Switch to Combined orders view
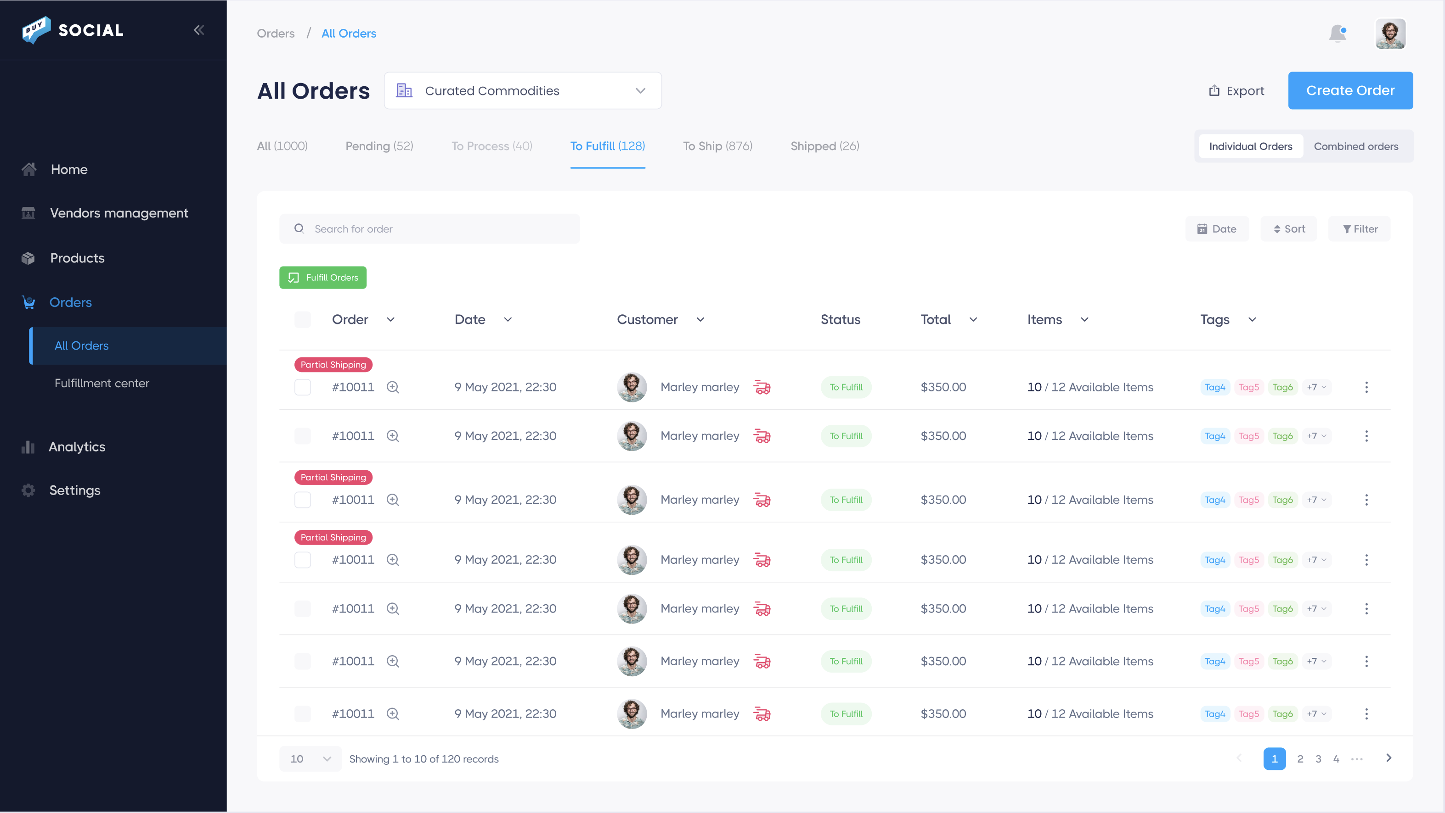Viewport: 1445px width, 813px height. point(1356,146)
